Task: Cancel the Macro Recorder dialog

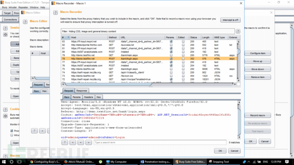Action: 234,151
